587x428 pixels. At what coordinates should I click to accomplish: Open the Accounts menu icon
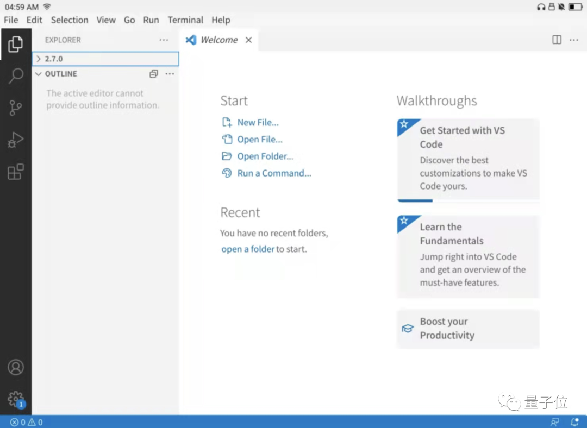[15, 367]
